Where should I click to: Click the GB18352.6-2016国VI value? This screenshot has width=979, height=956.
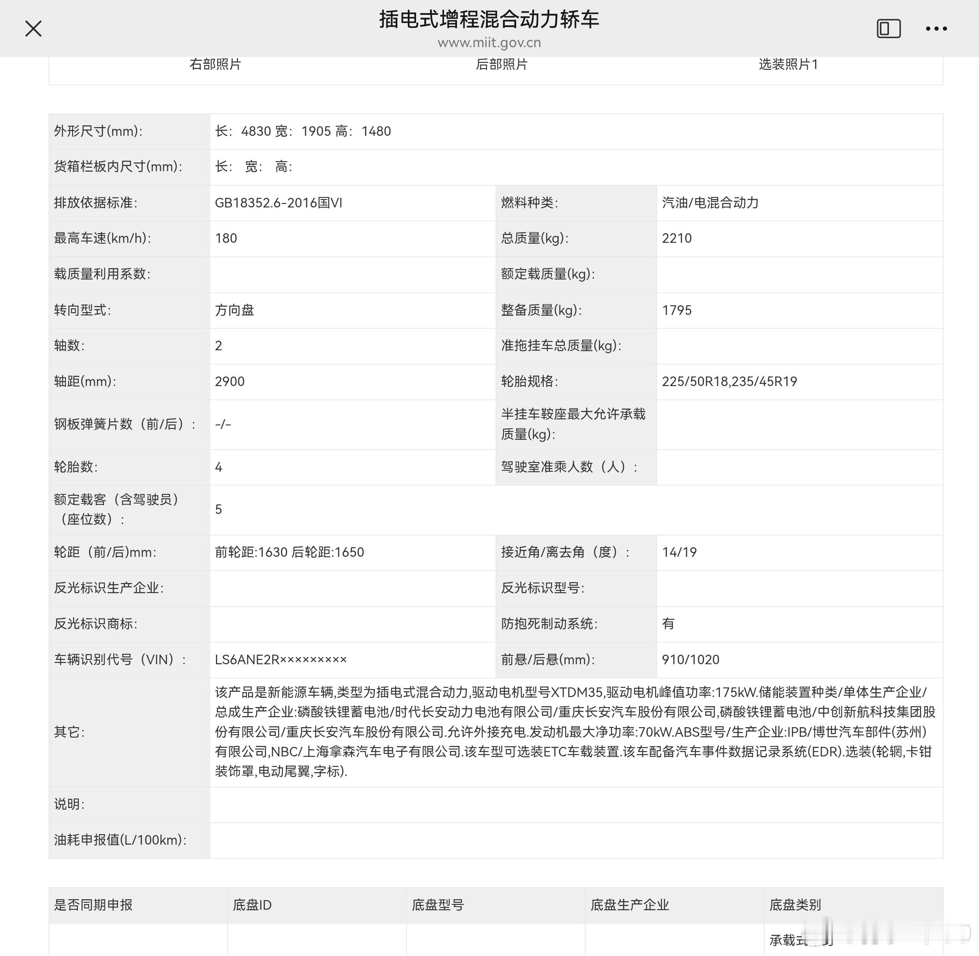(278, 203)
